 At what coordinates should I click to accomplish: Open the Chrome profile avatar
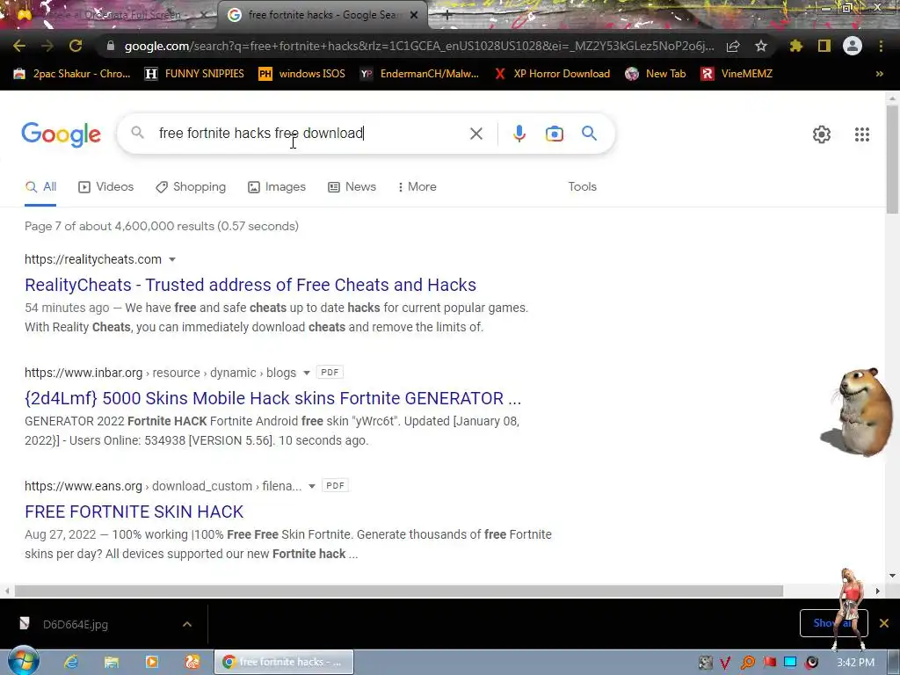pyautogui.click(x=853, y=46)
